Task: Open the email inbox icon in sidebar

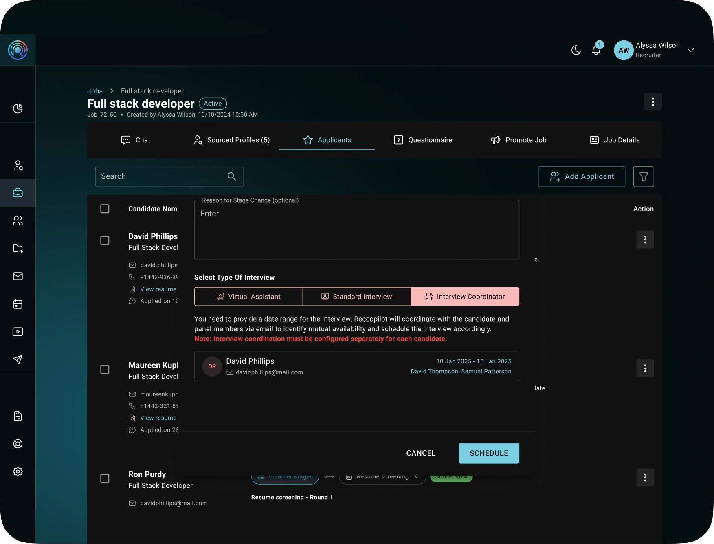Action: coord(18,276)
